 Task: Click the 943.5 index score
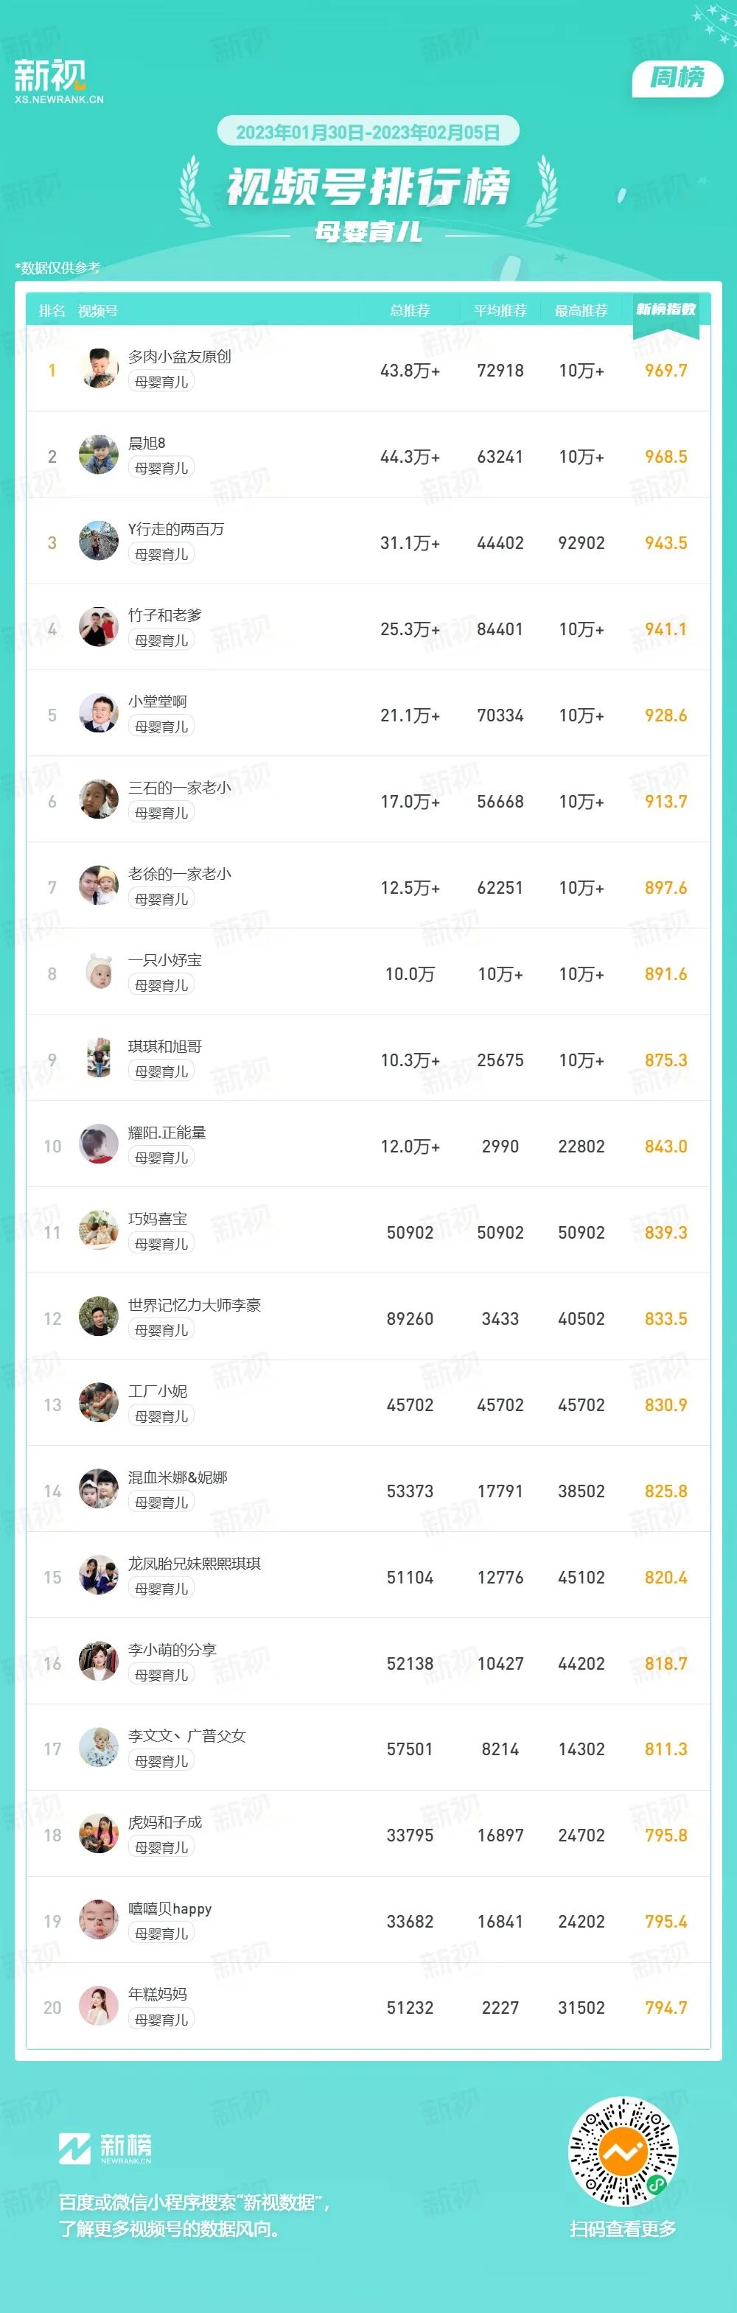coord(666,542)
